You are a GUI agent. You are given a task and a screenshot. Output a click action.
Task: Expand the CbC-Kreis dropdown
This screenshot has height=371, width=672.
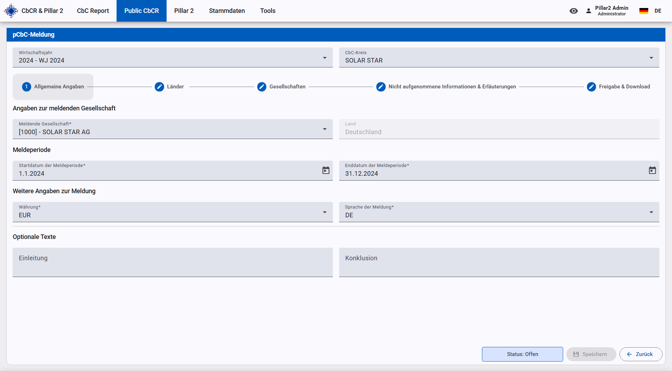[651, 58]
